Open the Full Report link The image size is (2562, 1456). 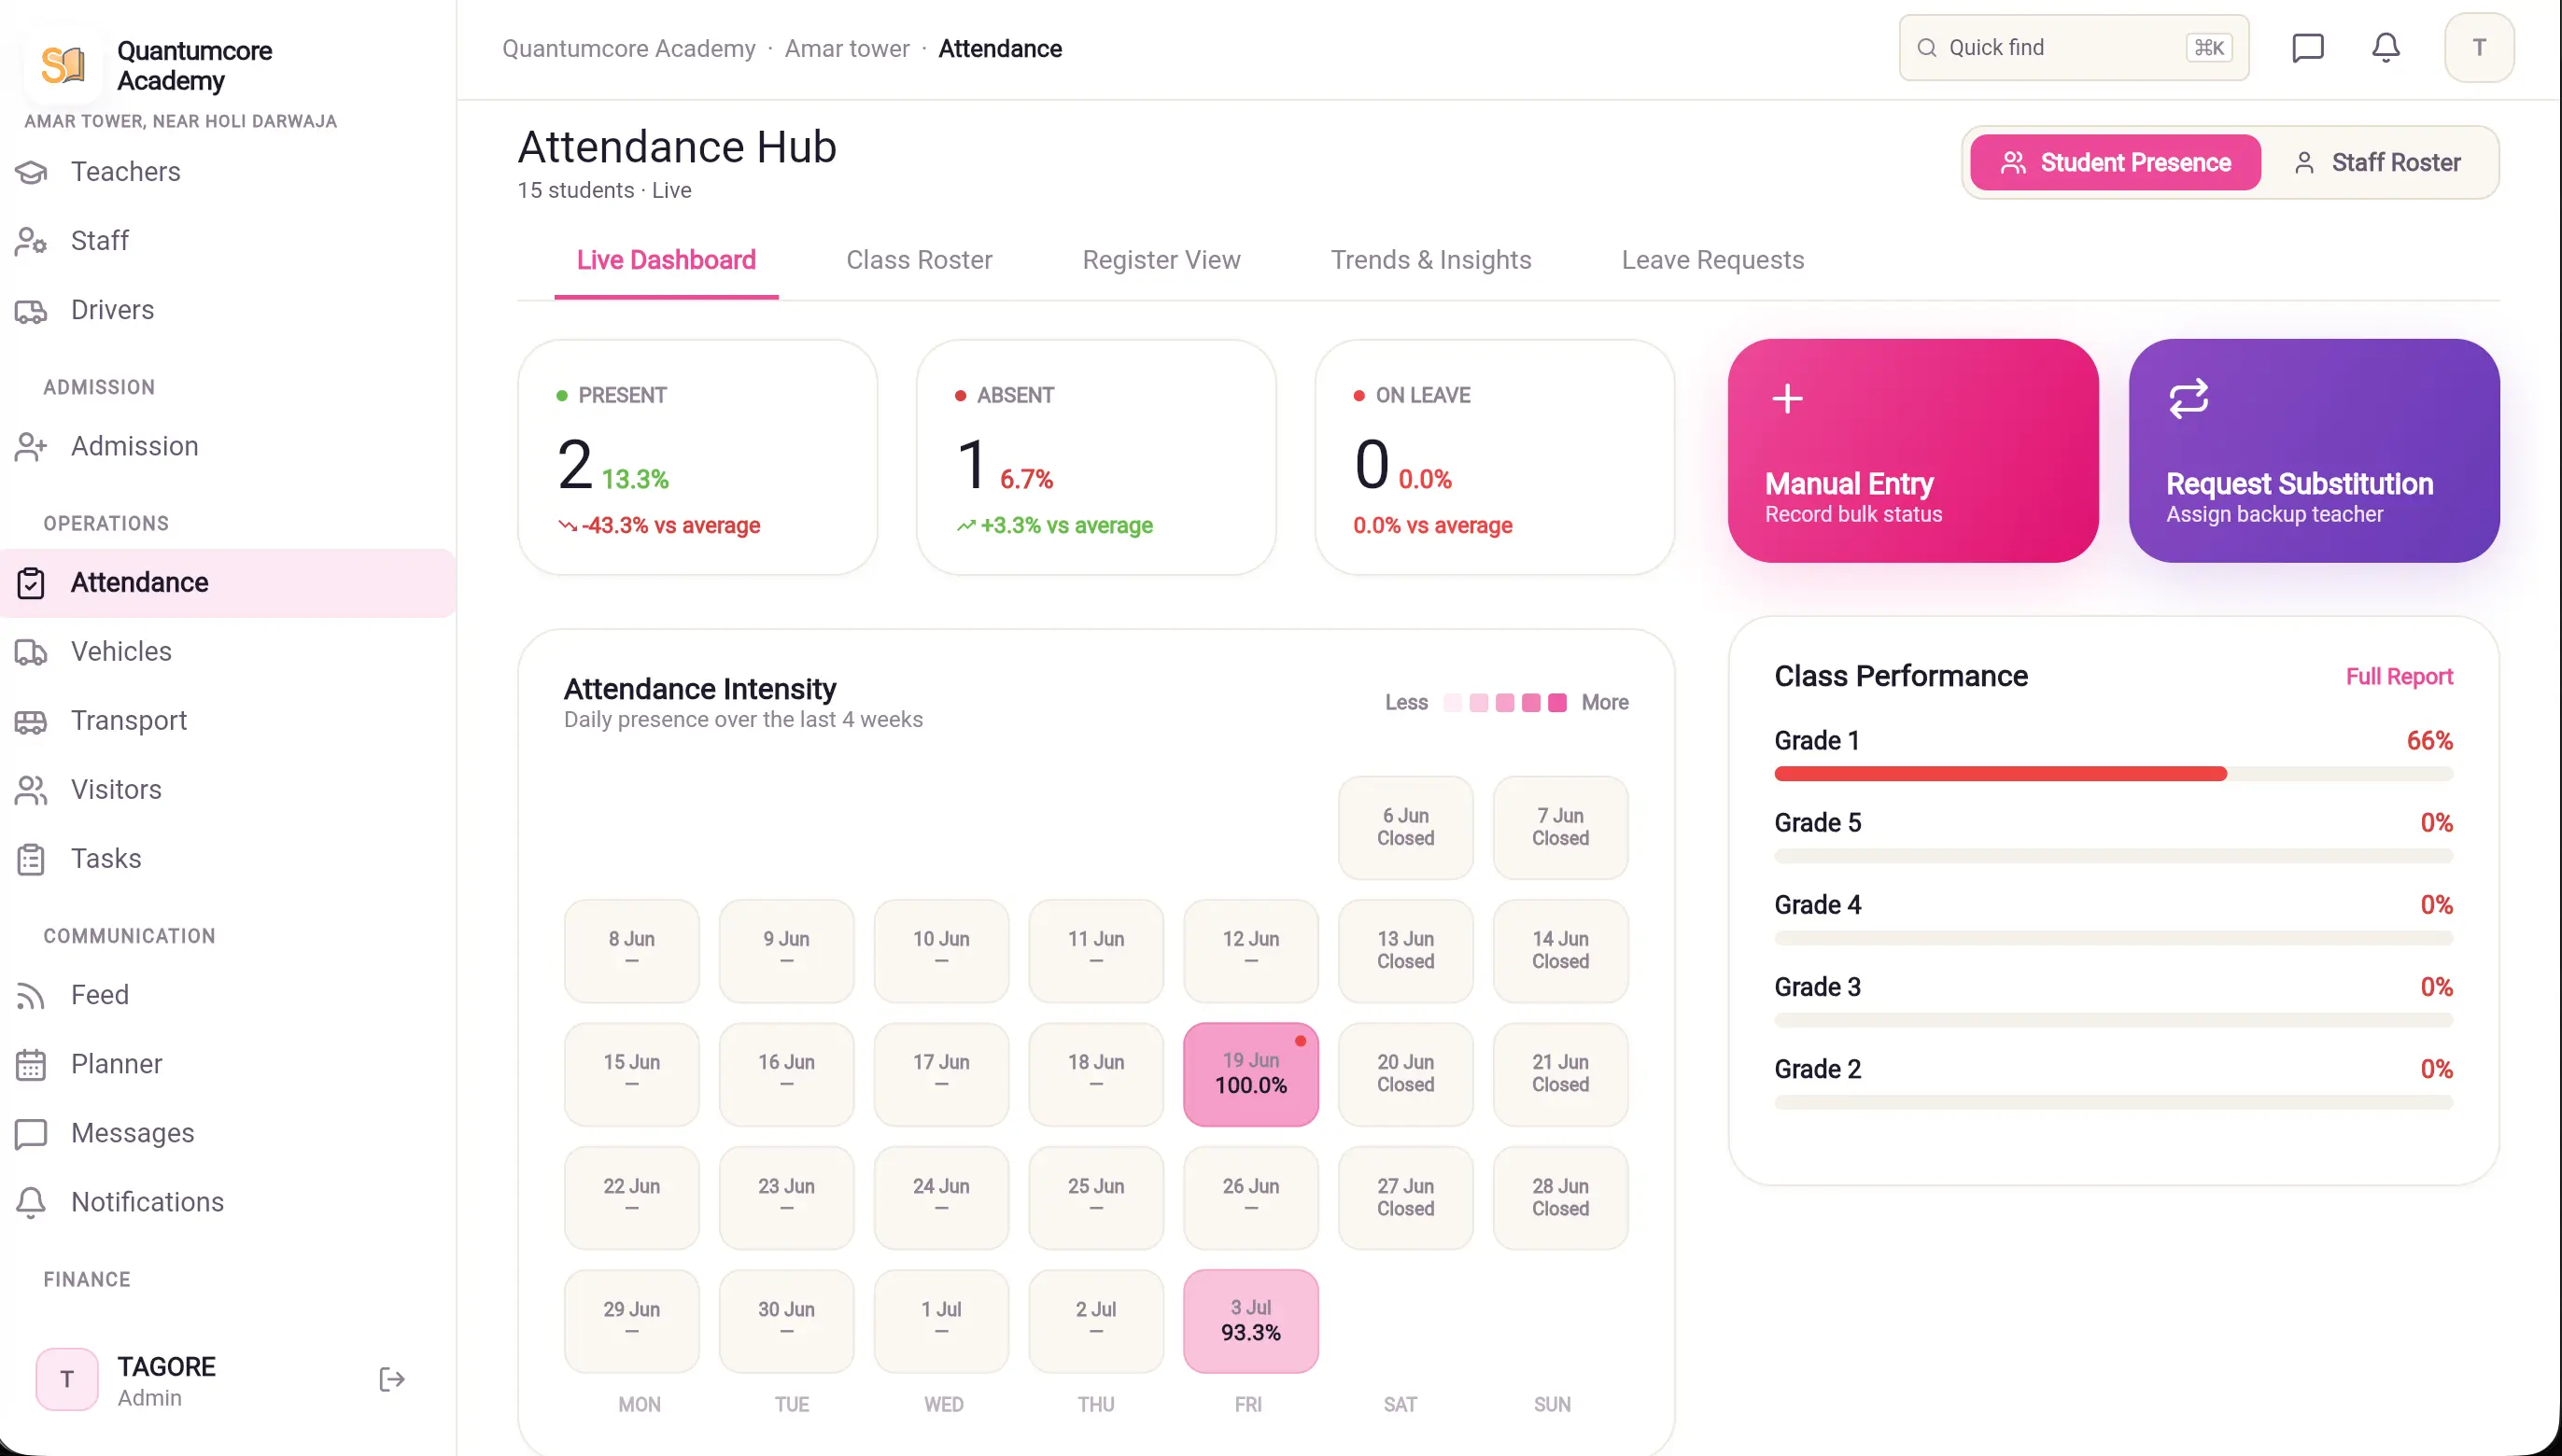click(2399, 676)
